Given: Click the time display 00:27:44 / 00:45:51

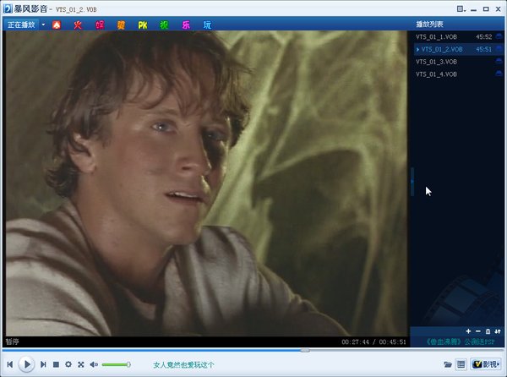Looking at the screenshot, I should coord(373,341).
